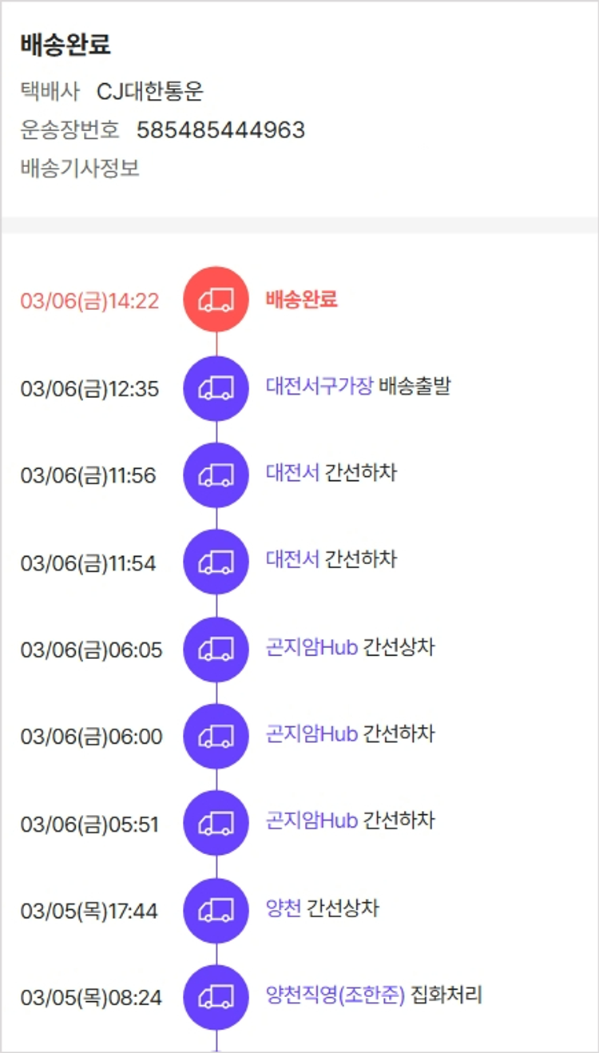
Task: Click the 양천직영(조한준) link
Action: tap(335, 995)
